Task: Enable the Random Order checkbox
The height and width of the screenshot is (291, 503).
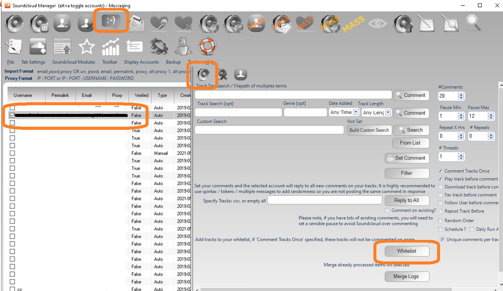Action: (441, 220)
